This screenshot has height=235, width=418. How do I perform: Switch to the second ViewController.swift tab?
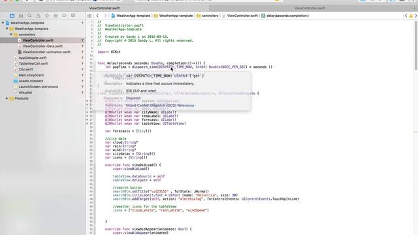(310, 8)
